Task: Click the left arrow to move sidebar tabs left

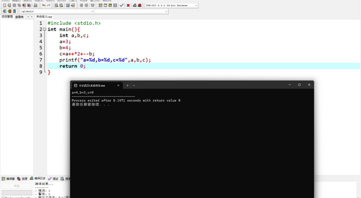Action: point(28,17)
